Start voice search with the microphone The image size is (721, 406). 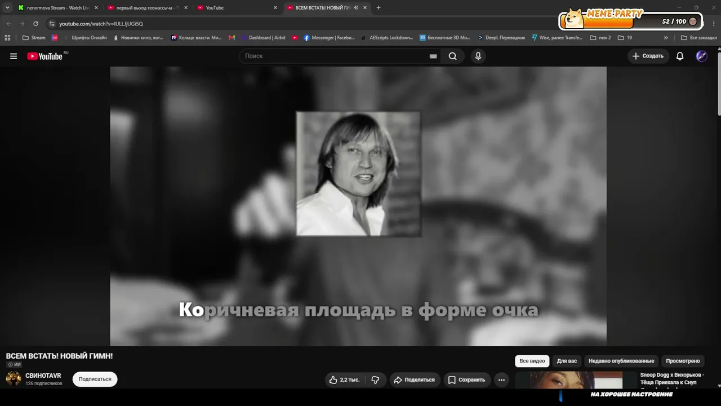point(478,56)
